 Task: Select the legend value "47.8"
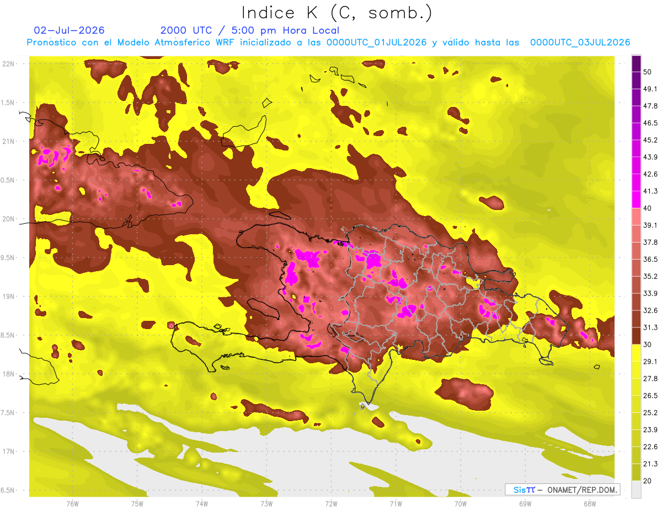[x=650, y=106]
